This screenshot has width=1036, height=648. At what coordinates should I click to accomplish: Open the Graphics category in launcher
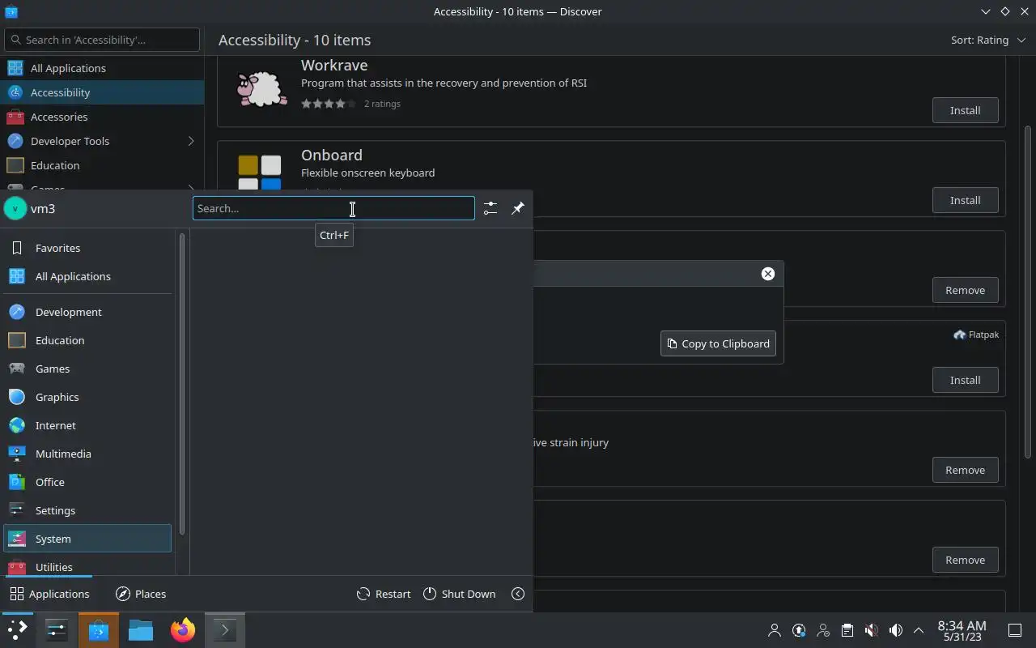pyautogui.click(x=87, y=397)
